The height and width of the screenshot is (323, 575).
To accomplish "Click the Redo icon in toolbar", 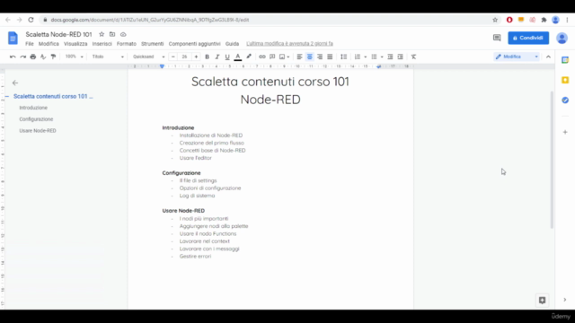I will (22, 57).
